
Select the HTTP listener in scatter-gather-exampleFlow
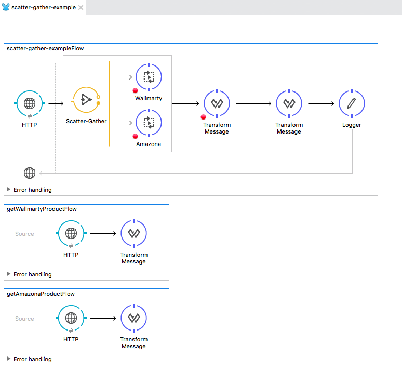pyautogui.click(x=30, y=103)
